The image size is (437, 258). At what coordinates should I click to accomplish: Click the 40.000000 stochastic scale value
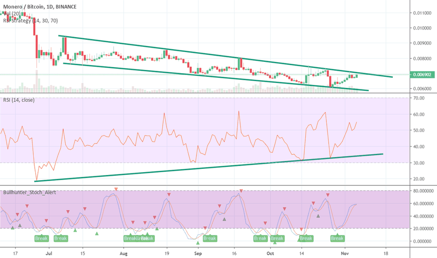423,216
